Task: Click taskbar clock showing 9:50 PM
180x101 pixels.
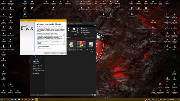Action: [172, 100]
